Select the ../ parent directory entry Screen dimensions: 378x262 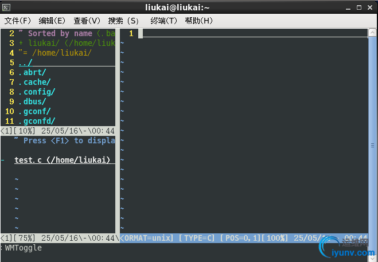click(25, 62)
